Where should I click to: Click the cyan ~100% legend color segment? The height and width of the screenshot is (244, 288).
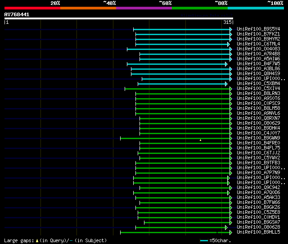click(x=256, y=8)
